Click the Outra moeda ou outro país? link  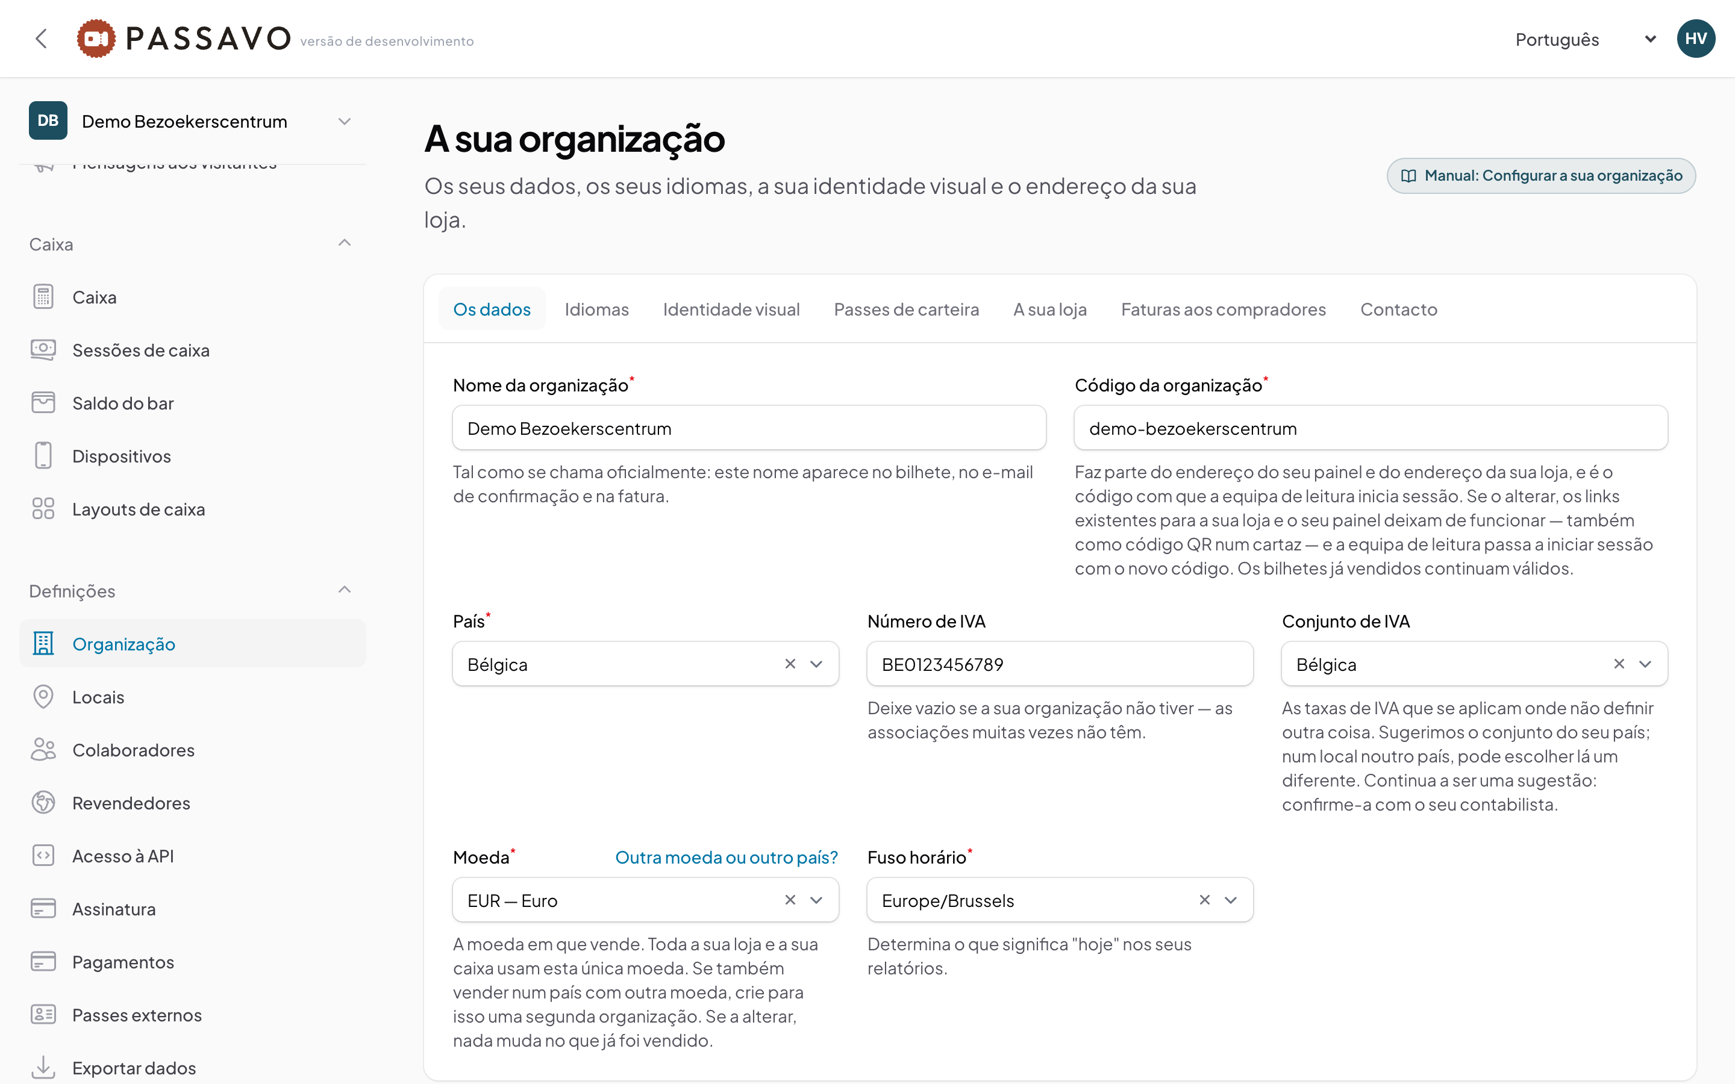(727, 858)
